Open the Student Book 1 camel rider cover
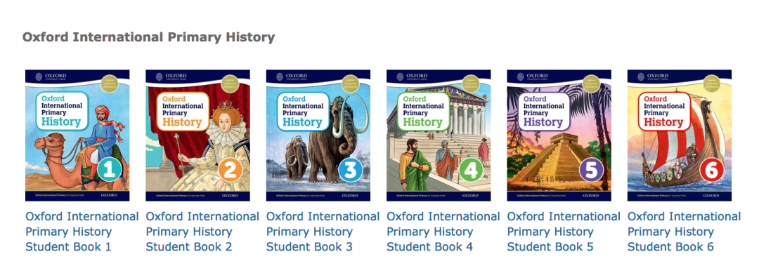Screen dimensions: 759x273 (77, 135)
